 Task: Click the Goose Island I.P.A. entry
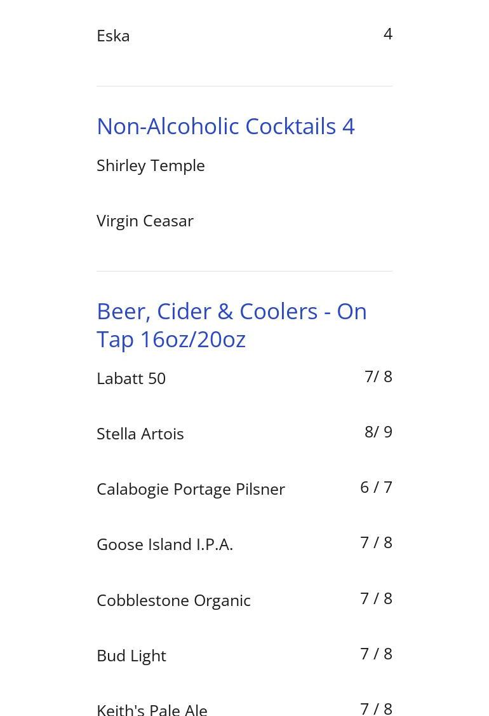[x=164, y=544]
